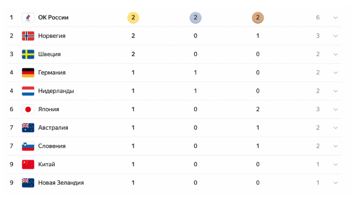Click the silver medal column icon
Viewport: 356px width, 200px height.
[x=195, y=18]
